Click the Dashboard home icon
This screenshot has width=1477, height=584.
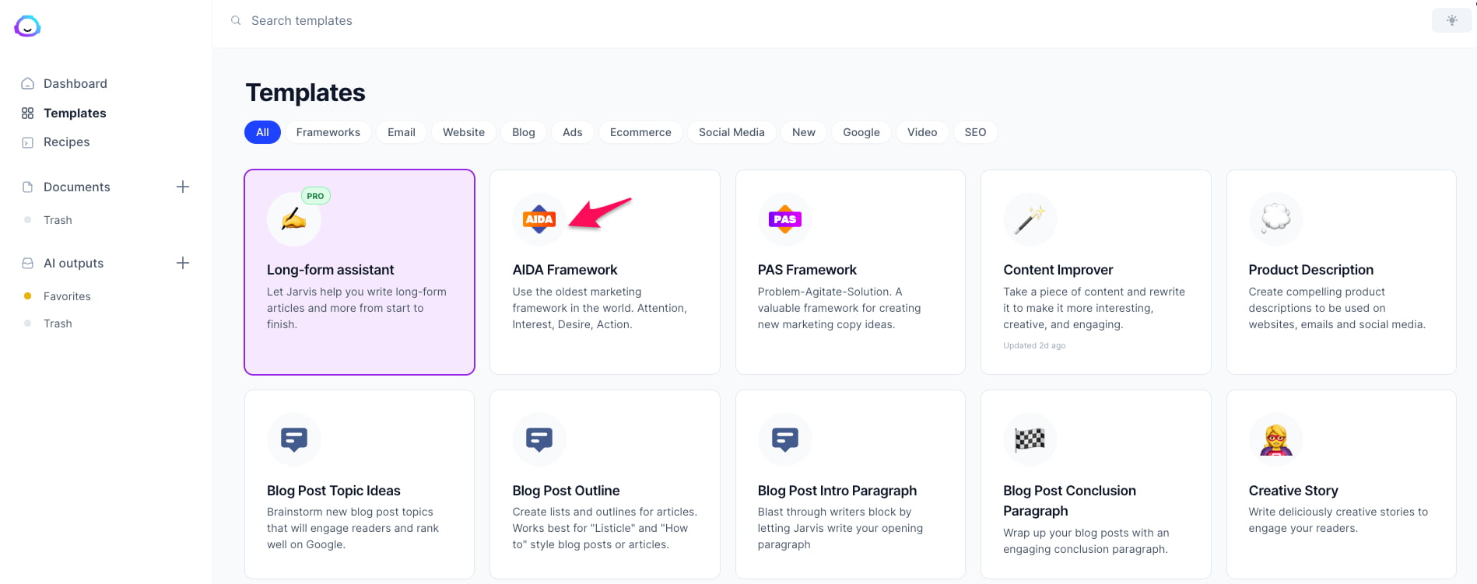[x=28, y=83]
